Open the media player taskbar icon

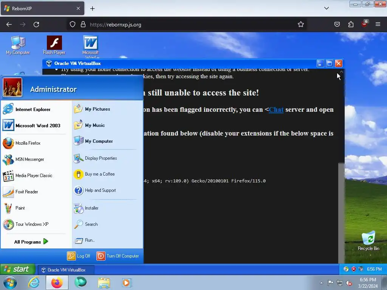click(127, 282)
